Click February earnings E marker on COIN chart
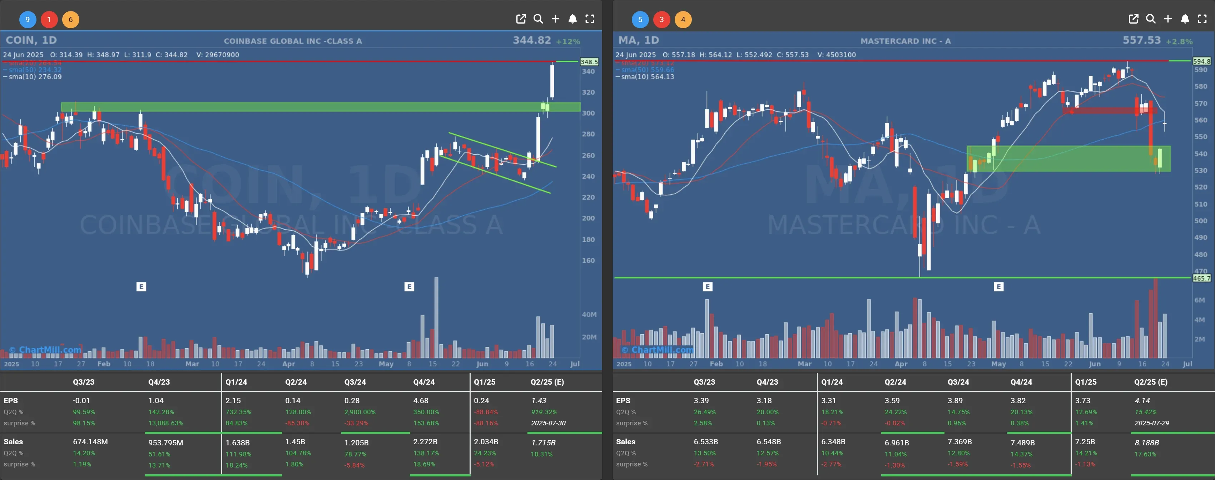This screenshot has height=480, width=1215. [x=141, y=287]
